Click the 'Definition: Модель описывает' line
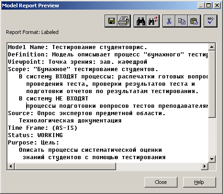This screenshot has width=223, height=194. [108, 55]
